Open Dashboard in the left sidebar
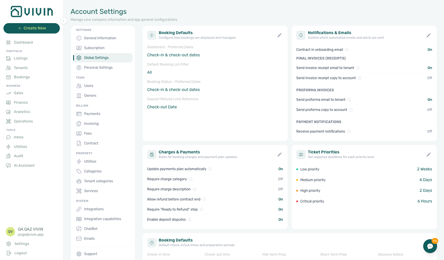Image resolution: width=444 pixels, height=260 pixels. [23, 42]
